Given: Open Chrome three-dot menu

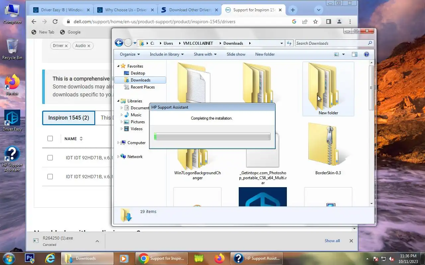Looking at the screenshot, I should tap(350, 22).
